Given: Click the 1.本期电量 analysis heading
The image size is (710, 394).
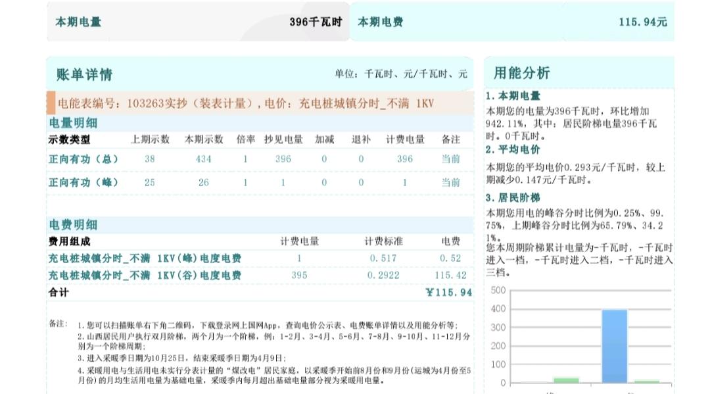Looking at the screenshot, I should (x=513, y=96).
